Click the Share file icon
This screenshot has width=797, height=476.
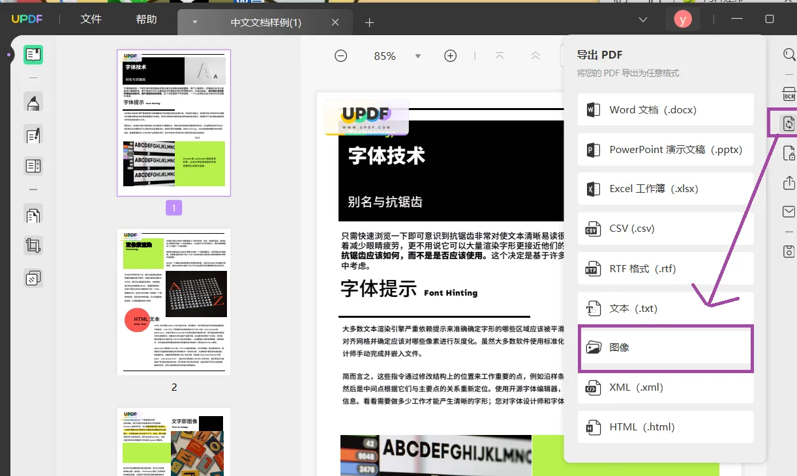[789, 183]
